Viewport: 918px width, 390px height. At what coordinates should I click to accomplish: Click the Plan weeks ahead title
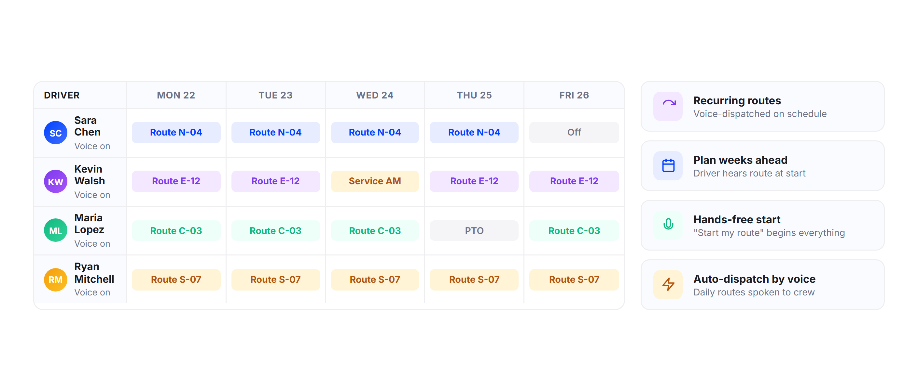[x=741, y=160]
